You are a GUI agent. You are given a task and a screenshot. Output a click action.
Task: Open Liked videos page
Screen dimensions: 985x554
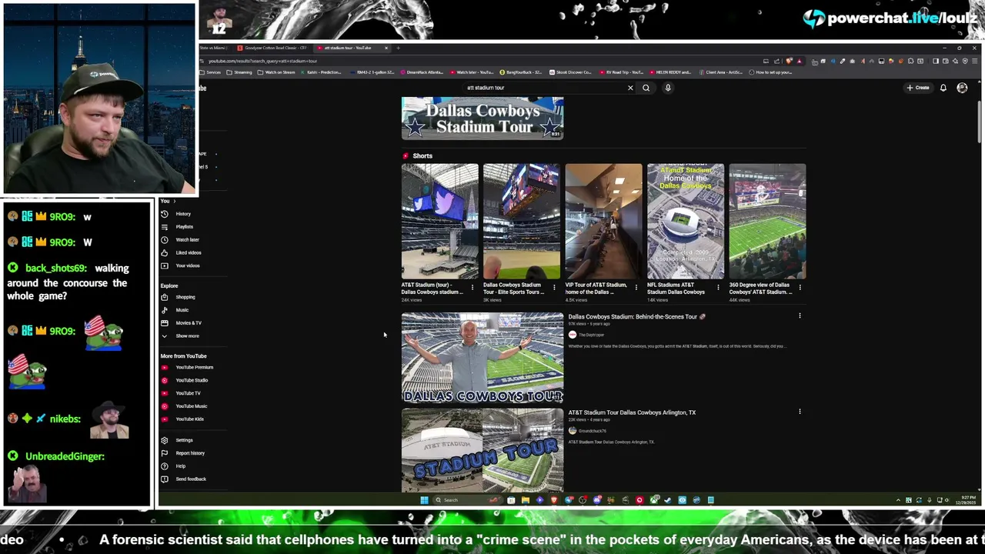click(181, 252)
